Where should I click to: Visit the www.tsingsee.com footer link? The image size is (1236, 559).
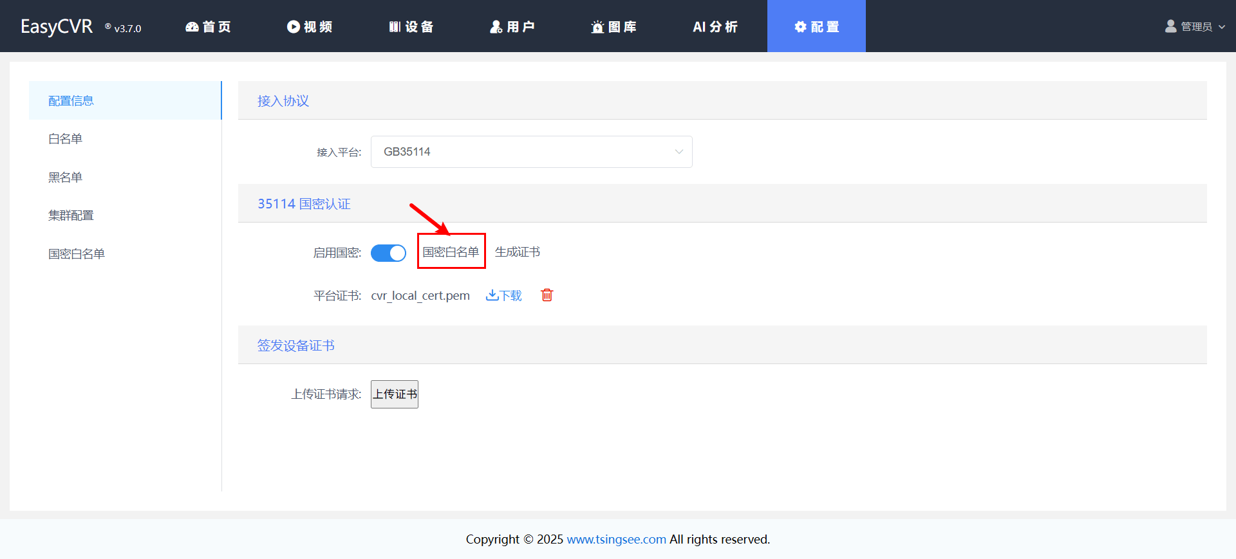coord(616,539)
